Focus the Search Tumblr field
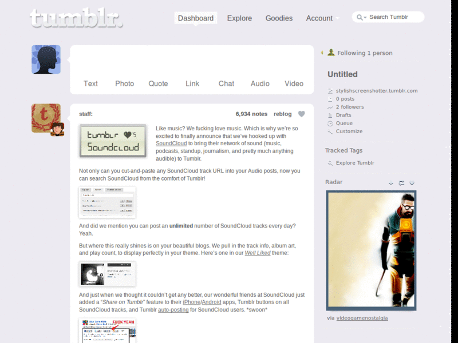The height and width of the screenshot is (343, 458). [388, 17]
